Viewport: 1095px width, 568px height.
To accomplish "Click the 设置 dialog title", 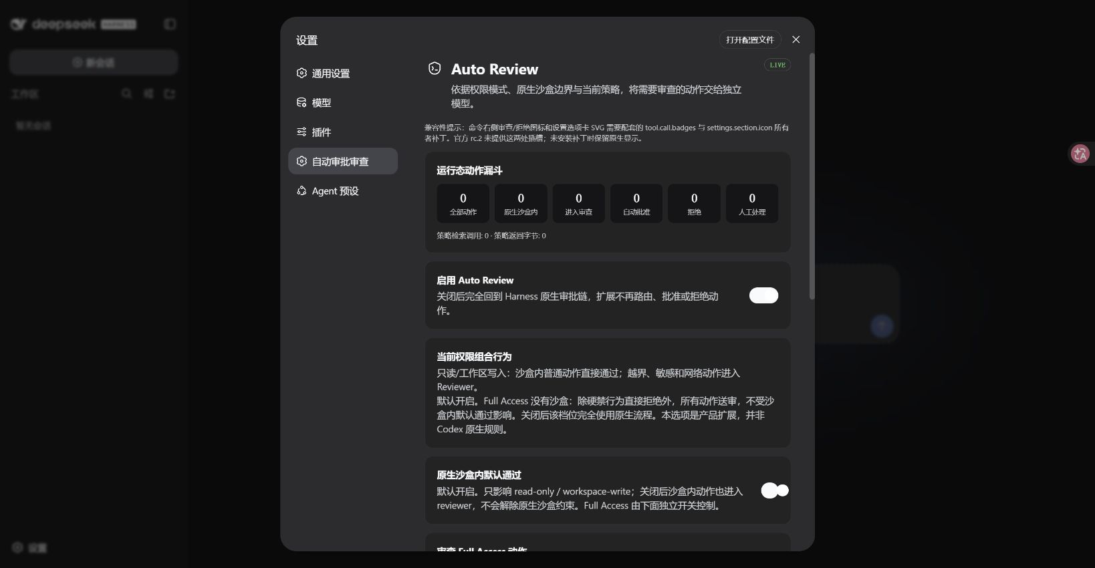I will pyautogui.click(x=307, y=40).
